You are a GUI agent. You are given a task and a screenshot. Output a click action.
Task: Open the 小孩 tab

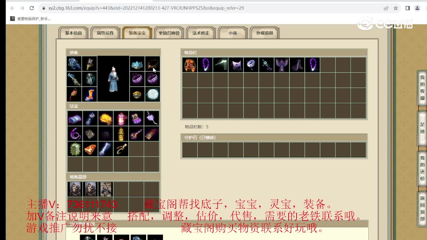pos(233,33)
